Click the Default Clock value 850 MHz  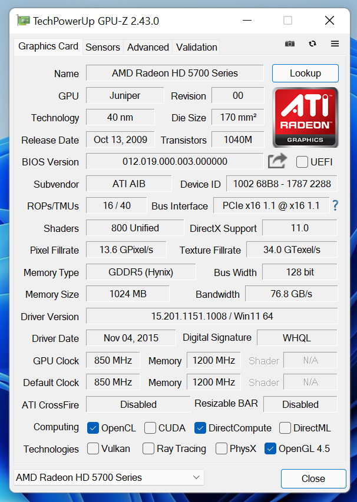pos(113,383)
